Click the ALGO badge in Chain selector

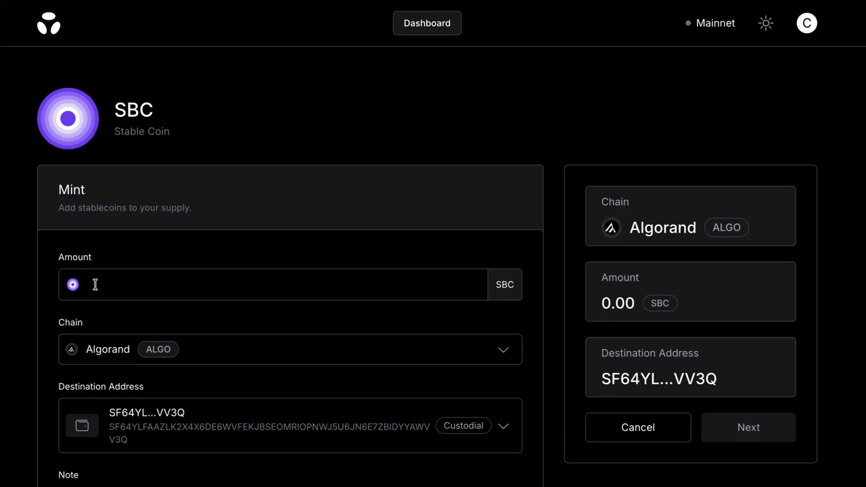point(158,349)
